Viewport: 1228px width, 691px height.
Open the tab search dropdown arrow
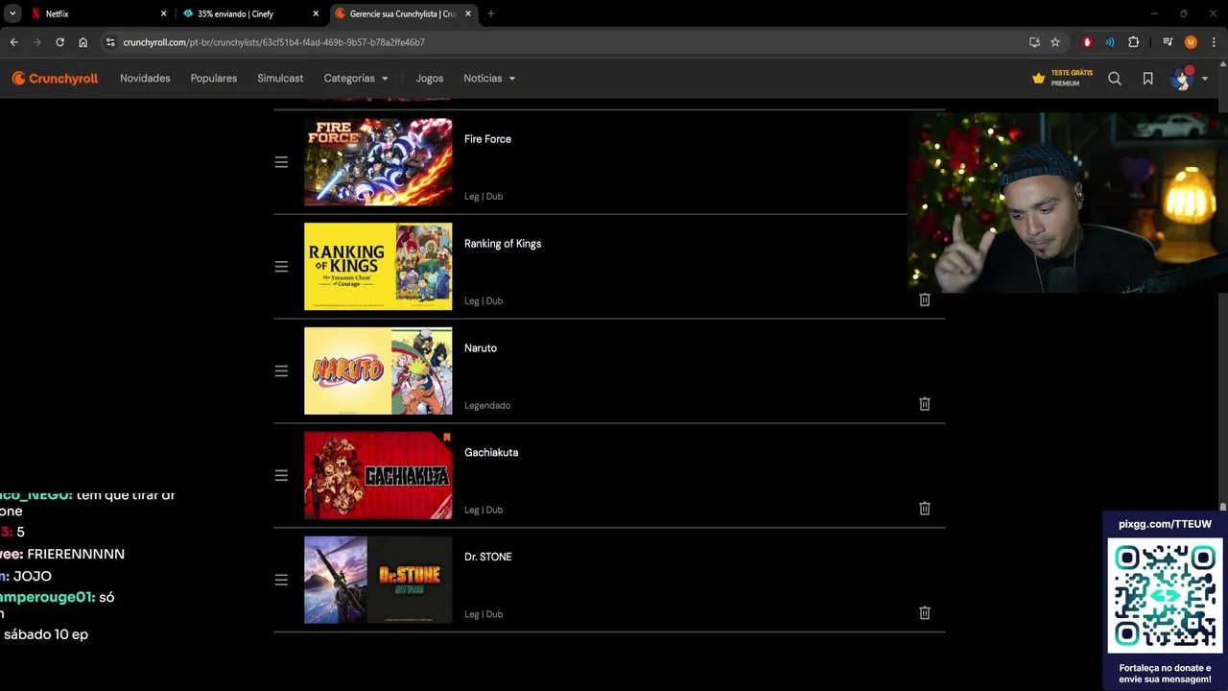coord(12,14)
